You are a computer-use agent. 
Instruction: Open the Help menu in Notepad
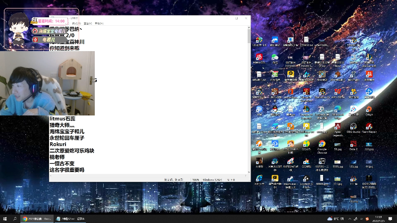tap(99, 23)
